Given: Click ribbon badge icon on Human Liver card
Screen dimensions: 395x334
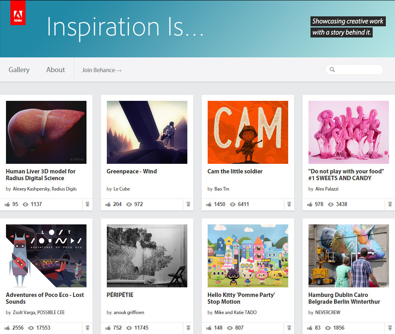Looking at the screenshot, I should 87,204.
